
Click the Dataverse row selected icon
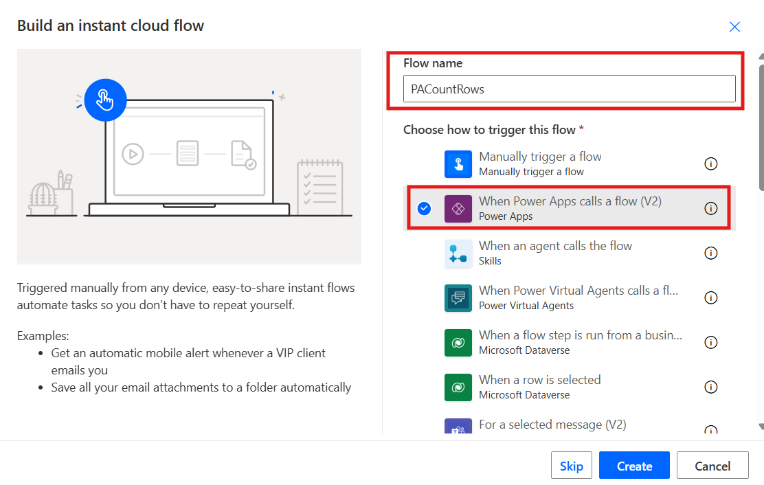[458, 387]
